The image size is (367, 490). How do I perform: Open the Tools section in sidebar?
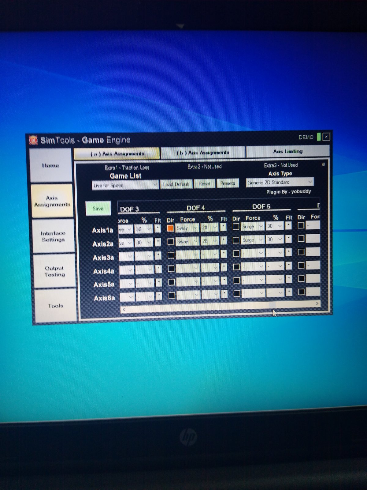coord(55,306)
